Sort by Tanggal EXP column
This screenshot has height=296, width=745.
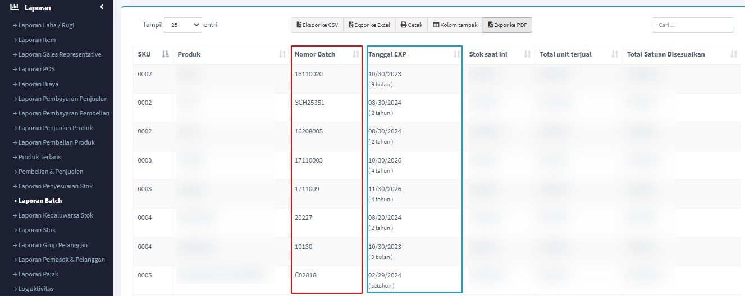click(x=414, y=54)
